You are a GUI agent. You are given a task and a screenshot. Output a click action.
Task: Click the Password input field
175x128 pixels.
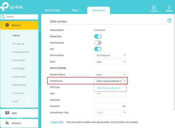(110, 106)
